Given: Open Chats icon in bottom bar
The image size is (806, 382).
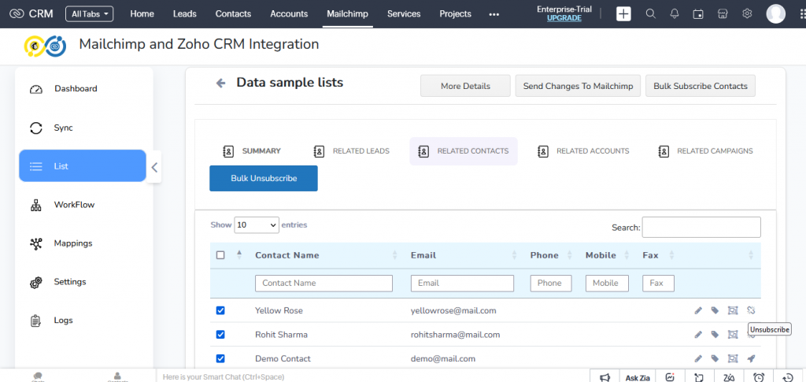Looking at the screenshot, I should (x=38, y=376).
